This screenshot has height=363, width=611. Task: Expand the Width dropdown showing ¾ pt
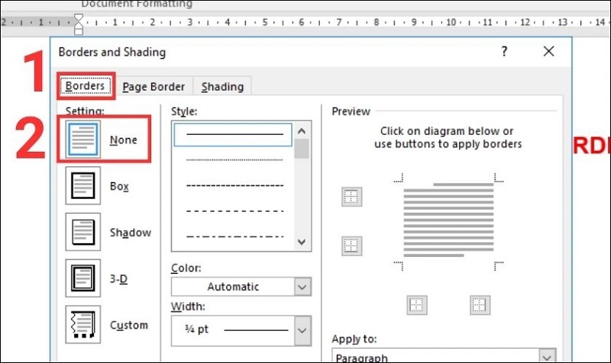tap(241, 330)
